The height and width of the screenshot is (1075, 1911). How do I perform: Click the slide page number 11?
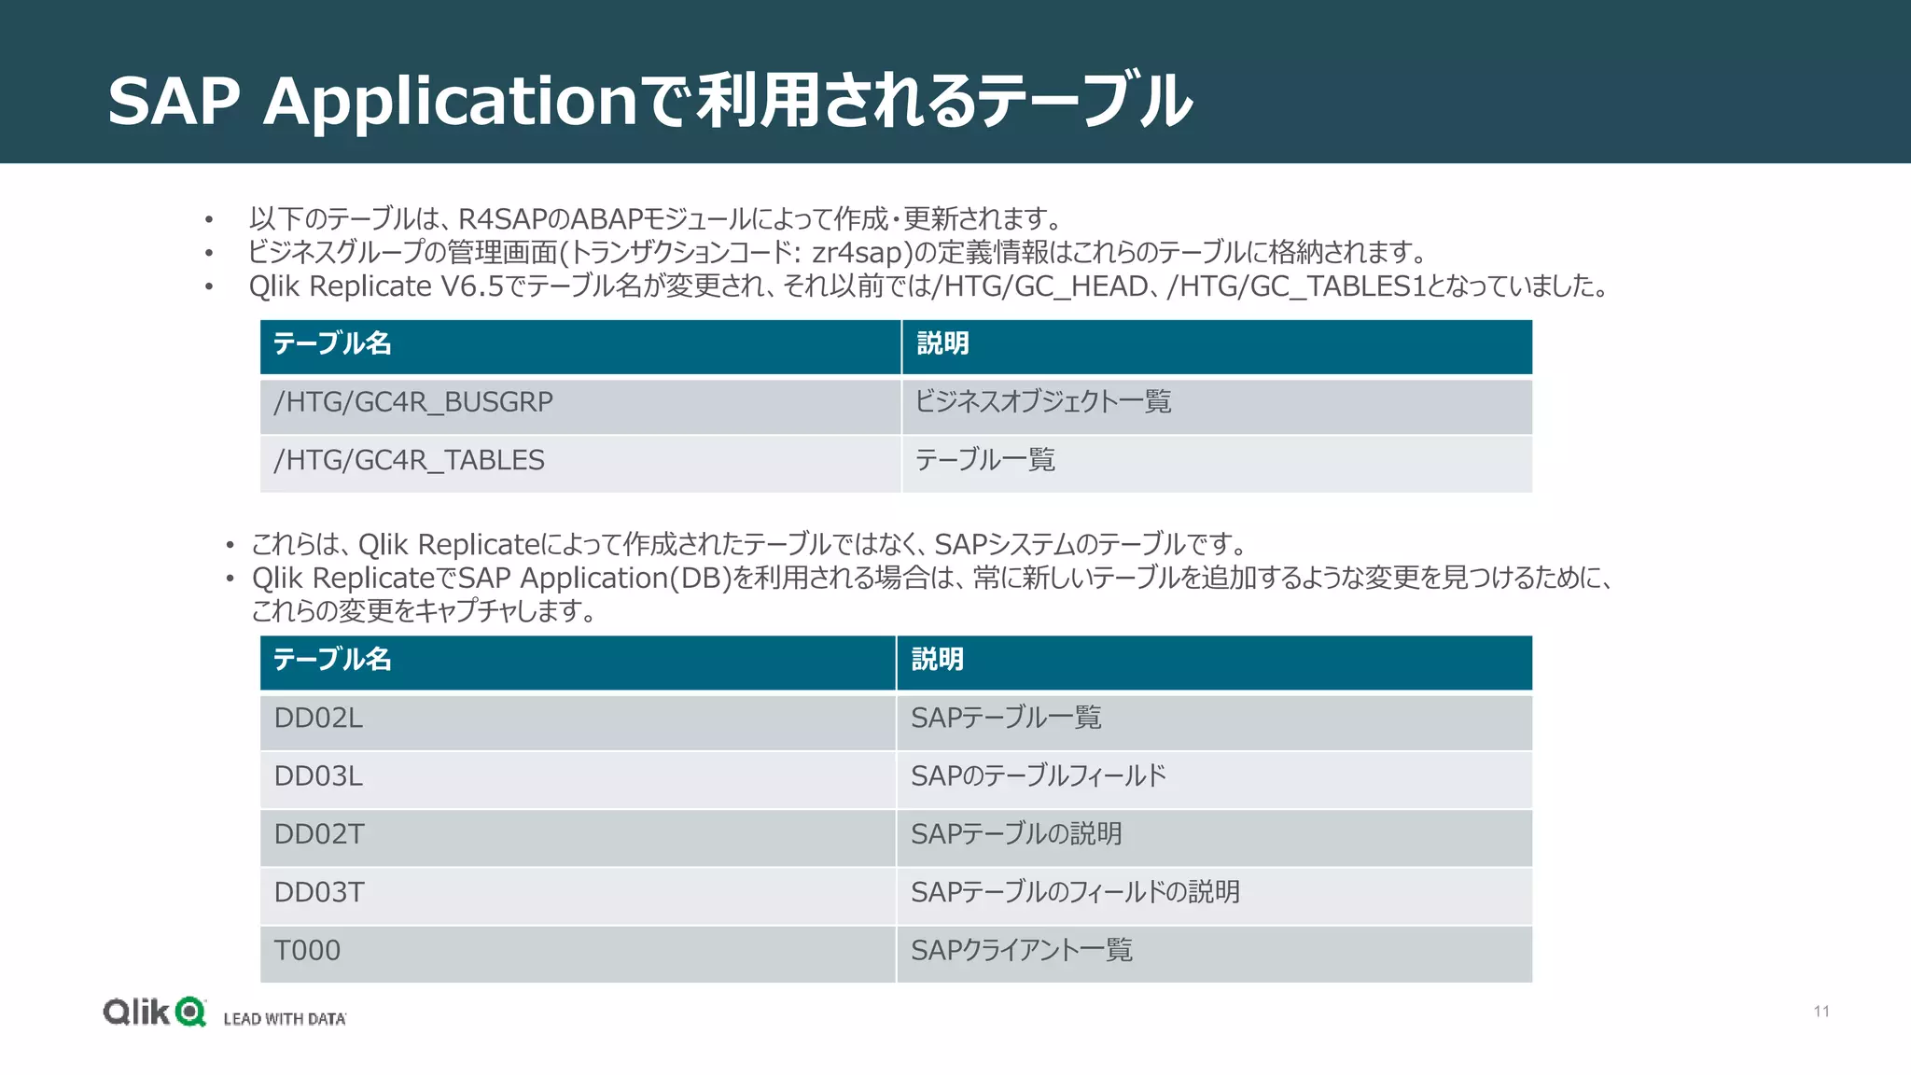tap(1821, 1012)
